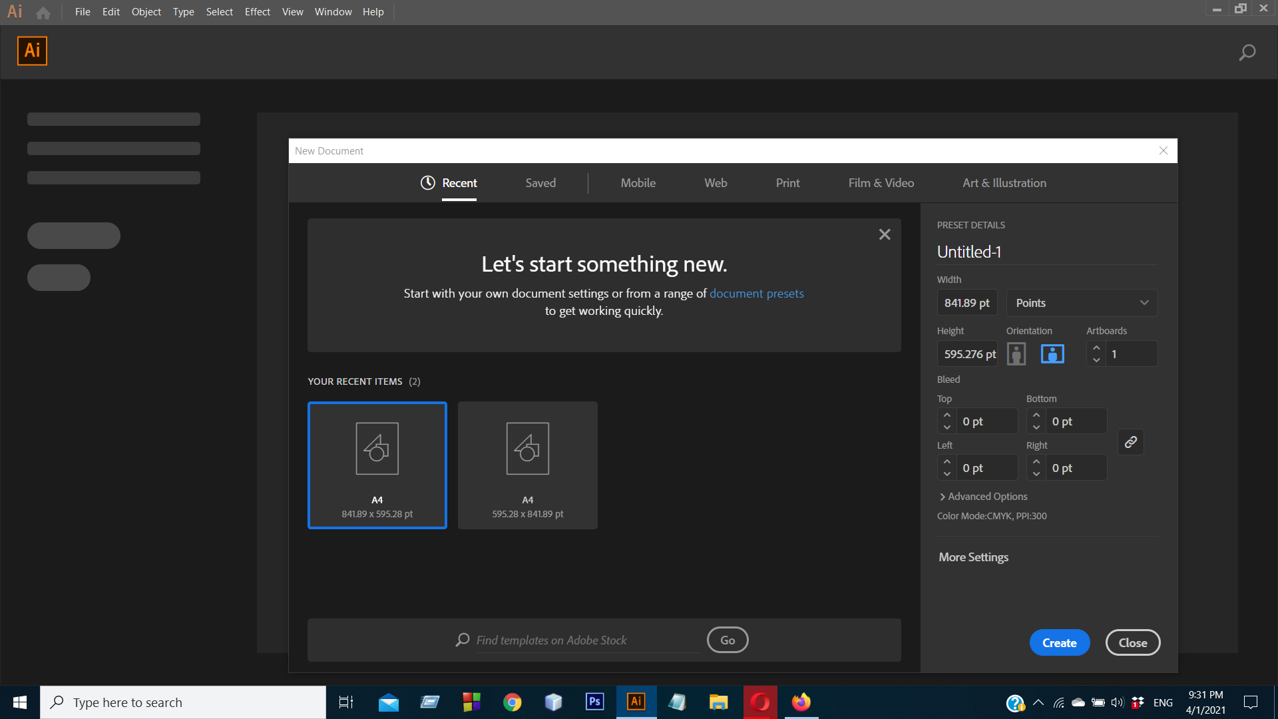Image resolution: width=1278 pixels, height=719 pixels.
Task: Open More Settings
Action: tap(973, 557)
